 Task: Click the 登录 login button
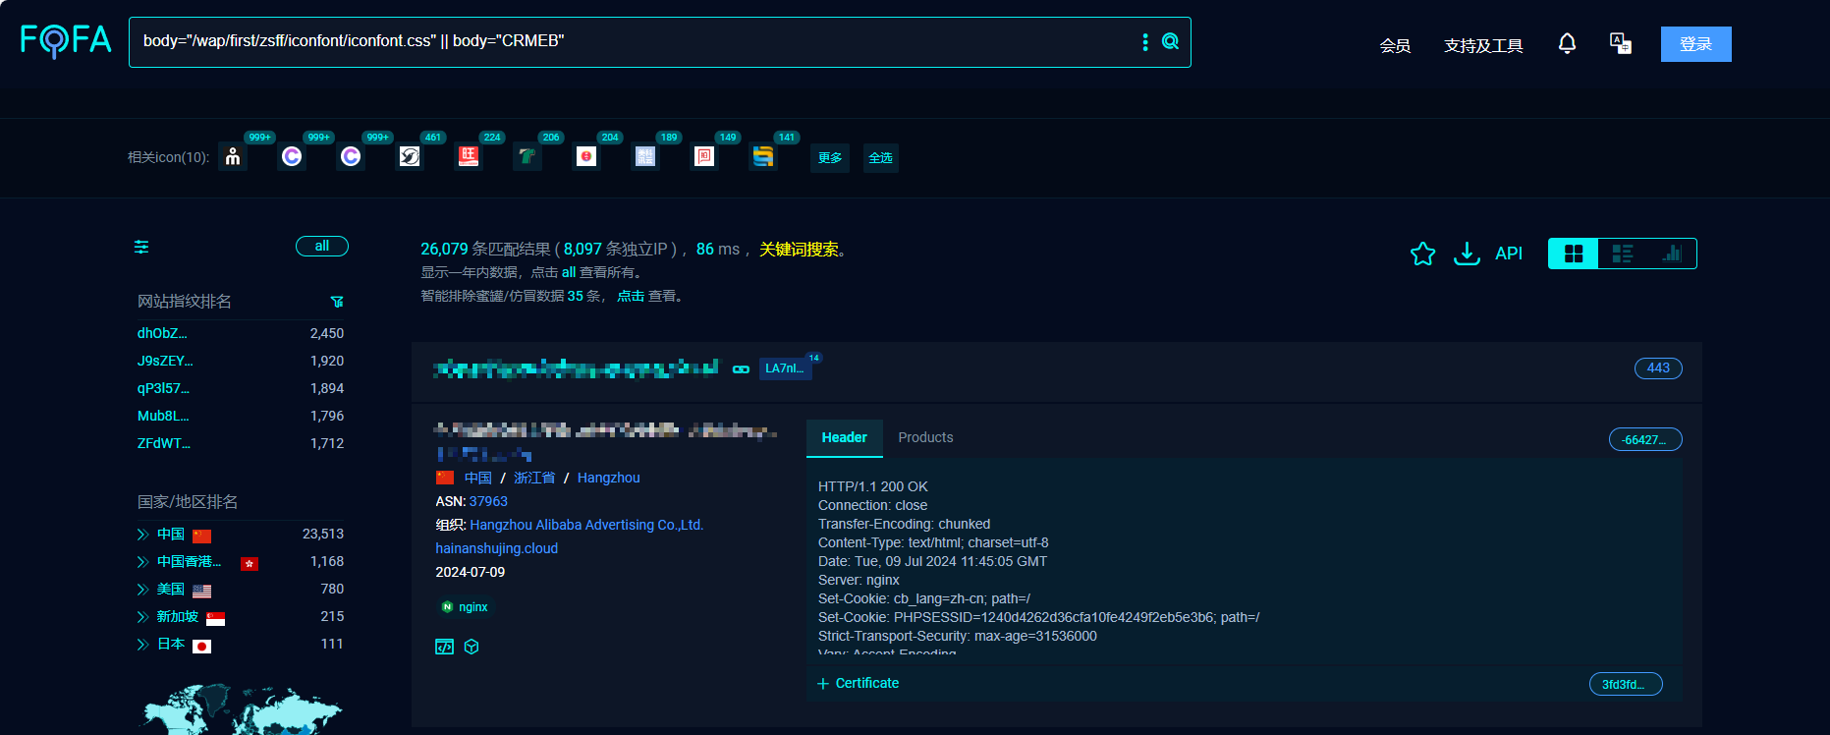point(1695,44)
